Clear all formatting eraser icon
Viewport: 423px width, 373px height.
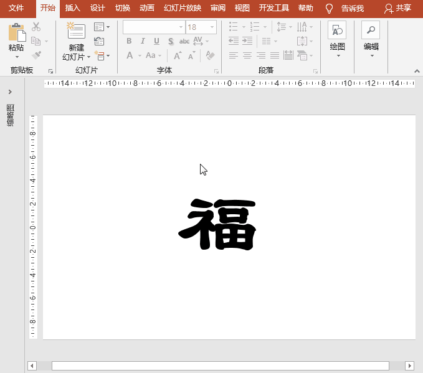pyautogui.click(x=210, y=55)
